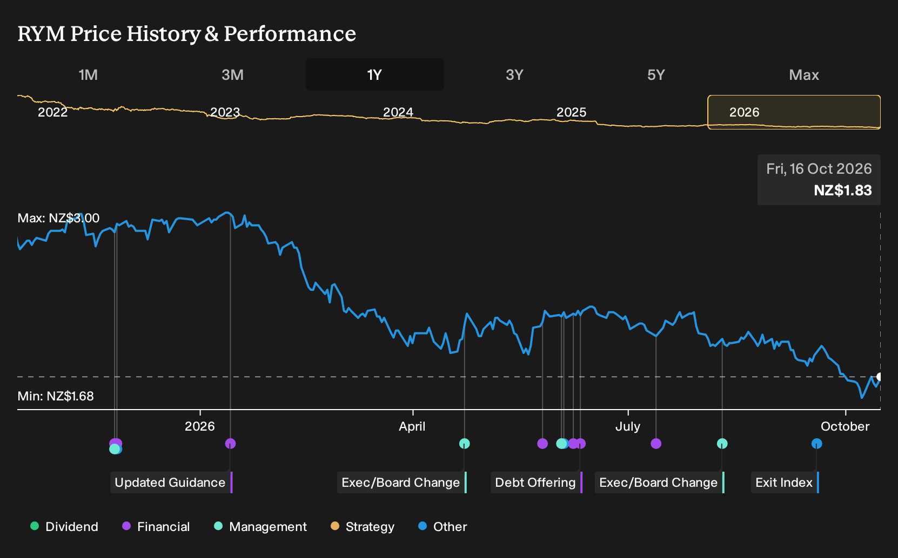Click the highlighted 2026 range selector
Image resolution: width=898 pixels, height=558 pixels.
[x=794, y=112]
